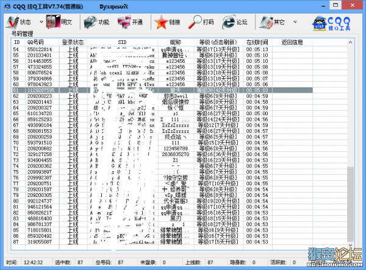Select row with QQ 806076524

click(162, 73)
